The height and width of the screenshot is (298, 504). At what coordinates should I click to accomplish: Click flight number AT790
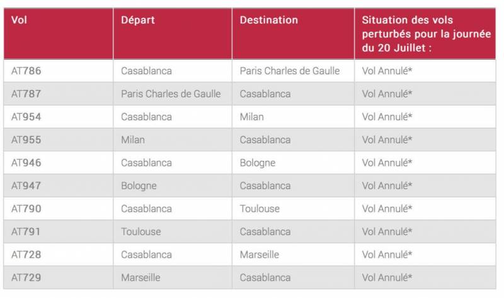(26, 209)
